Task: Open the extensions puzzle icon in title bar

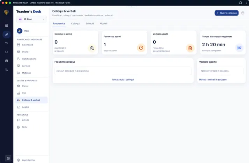Action: tap(240, 3)
